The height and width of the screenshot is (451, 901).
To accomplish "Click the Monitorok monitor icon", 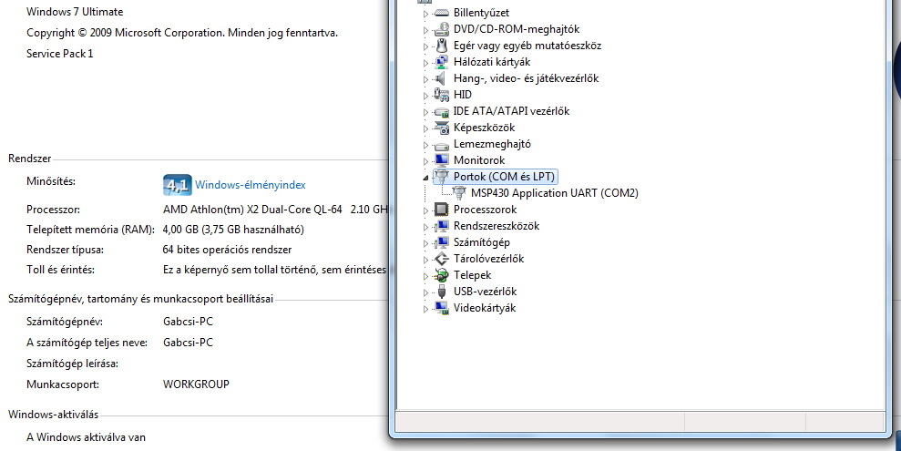I will pyautogui.click(x=441, y=160).
